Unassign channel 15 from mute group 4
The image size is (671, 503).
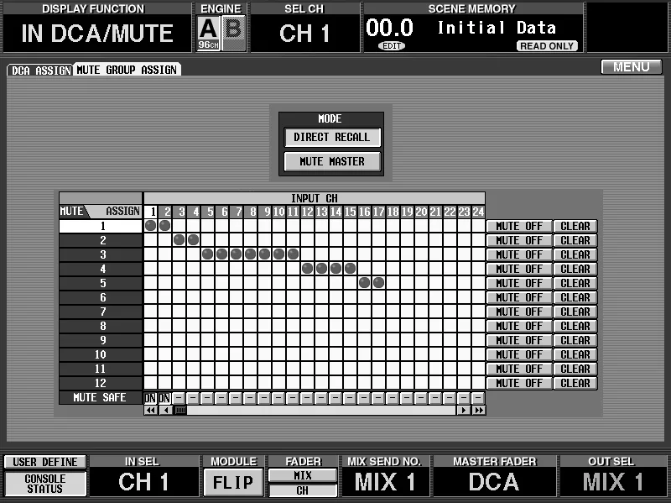[x=350, y=269]
